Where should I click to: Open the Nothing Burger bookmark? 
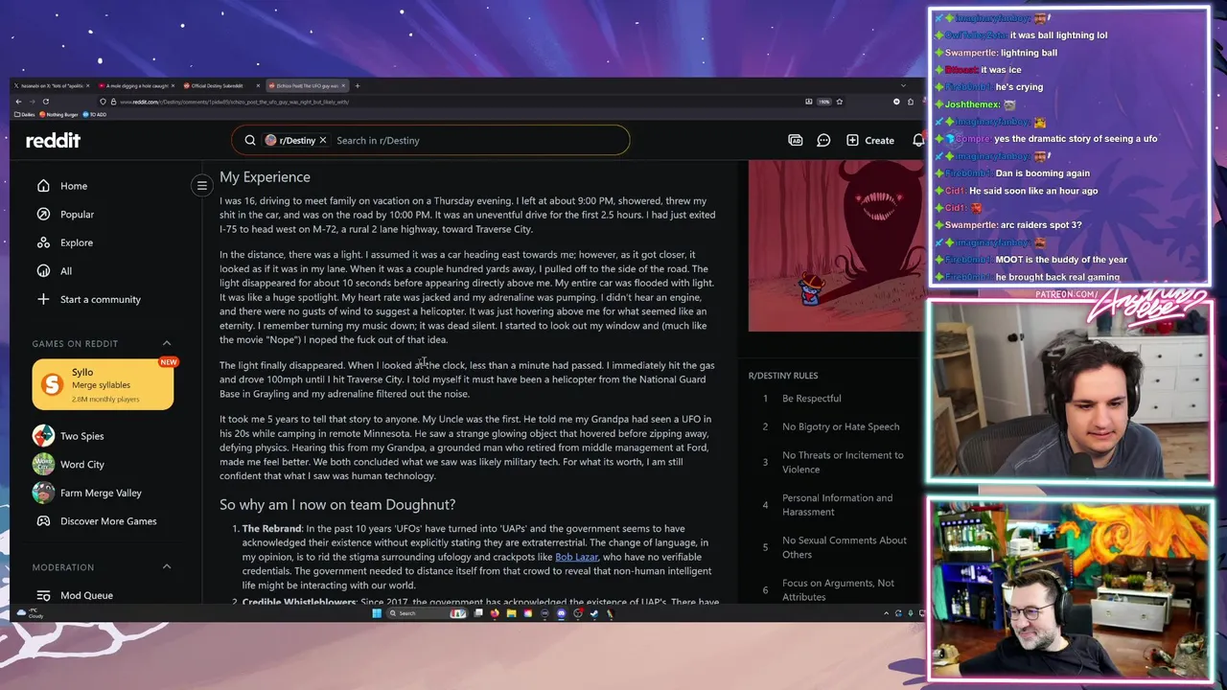(x=59, y=114)
